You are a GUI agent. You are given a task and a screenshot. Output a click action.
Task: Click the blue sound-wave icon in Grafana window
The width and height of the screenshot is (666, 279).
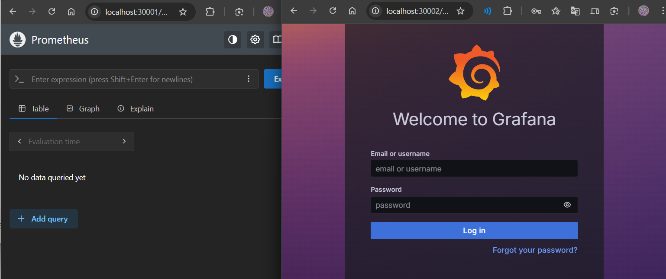488,11
